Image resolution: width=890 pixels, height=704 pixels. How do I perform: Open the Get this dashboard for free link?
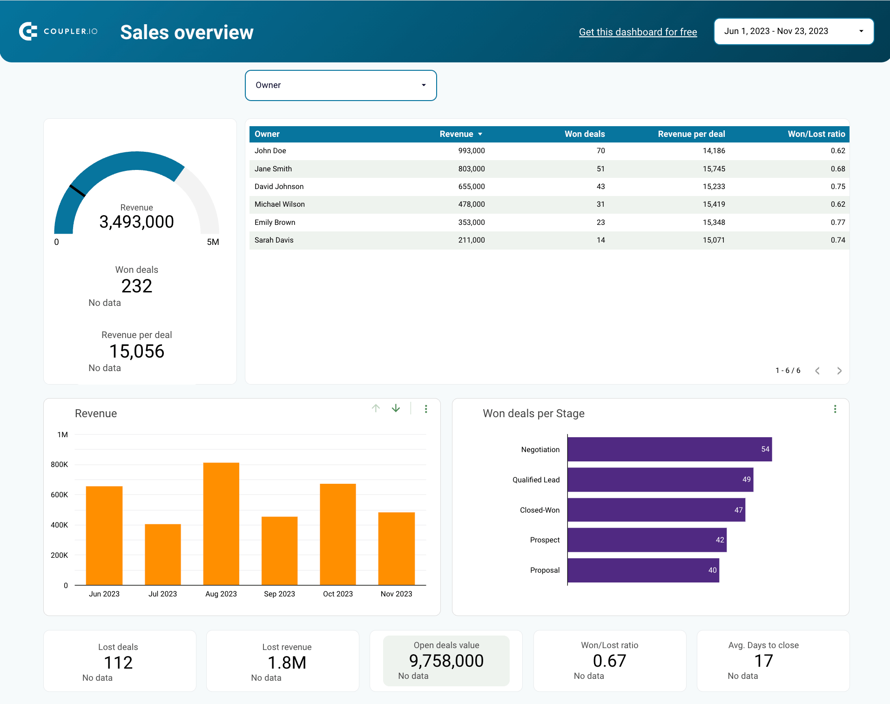637,32
